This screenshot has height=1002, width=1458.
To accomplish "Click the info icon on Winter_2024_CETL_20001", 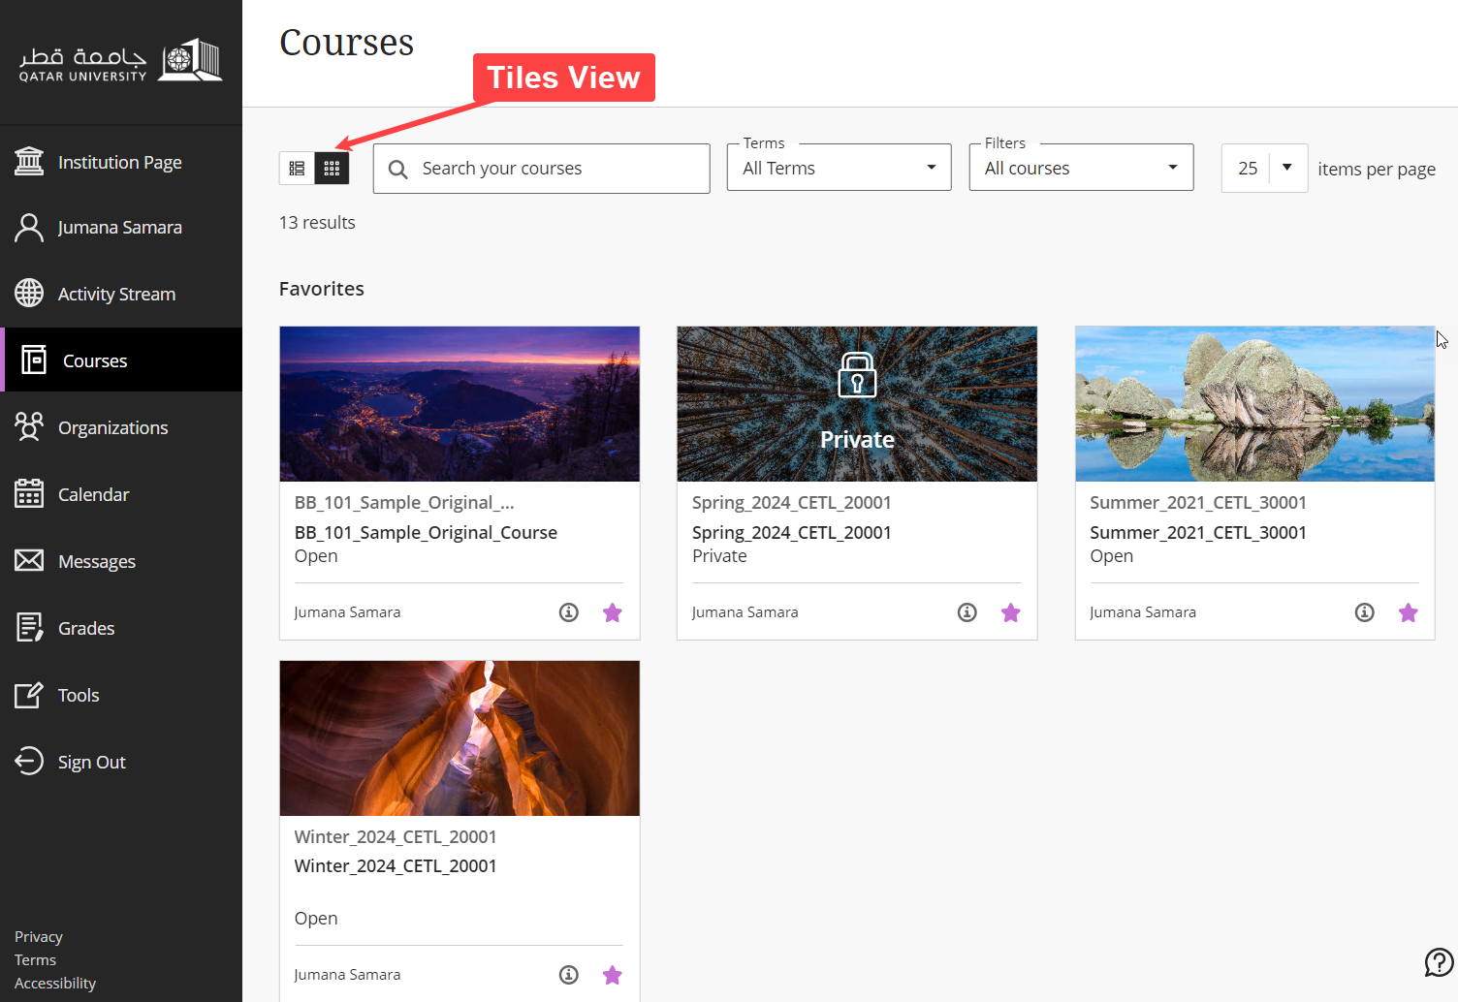I will coord(569,975).
